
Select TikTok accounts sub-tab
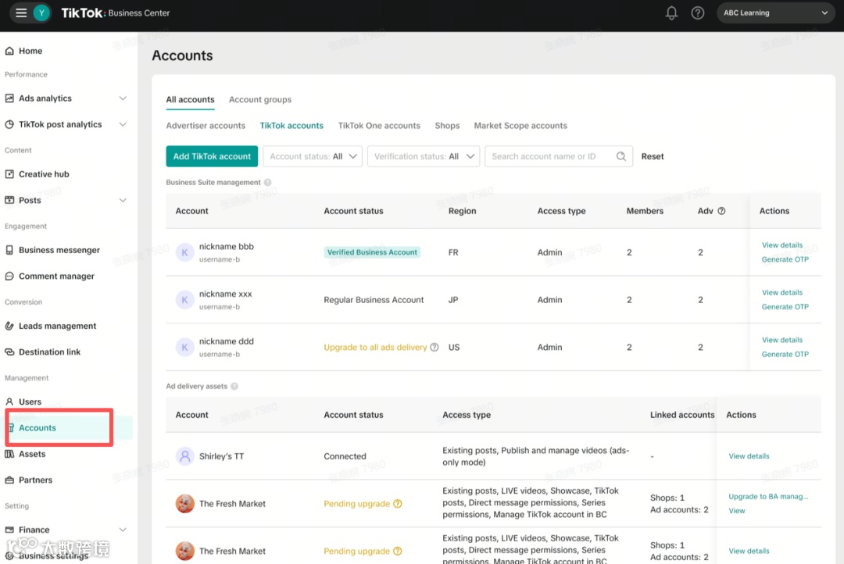(291, 126)
